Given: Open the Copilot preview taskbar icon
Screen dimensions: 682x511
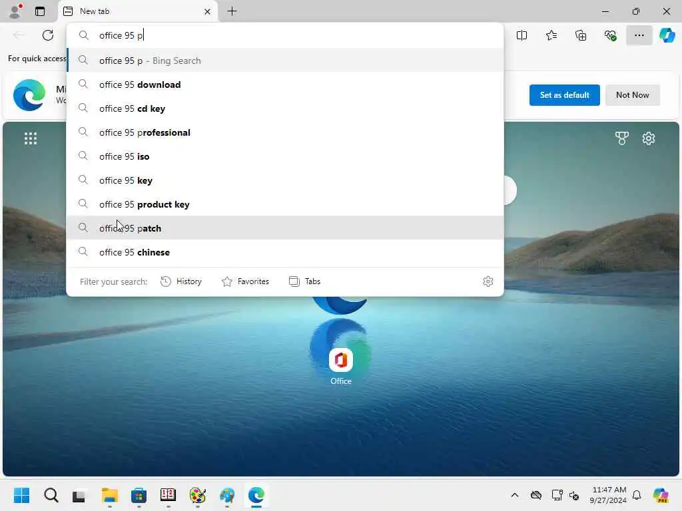Looking at the screenshot, I should [x=661, y=495].
